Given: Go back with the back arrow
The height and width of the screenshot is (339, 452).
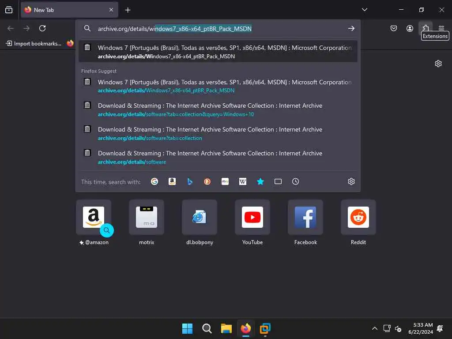Looking at the screenshot, I should coord(11,28).
